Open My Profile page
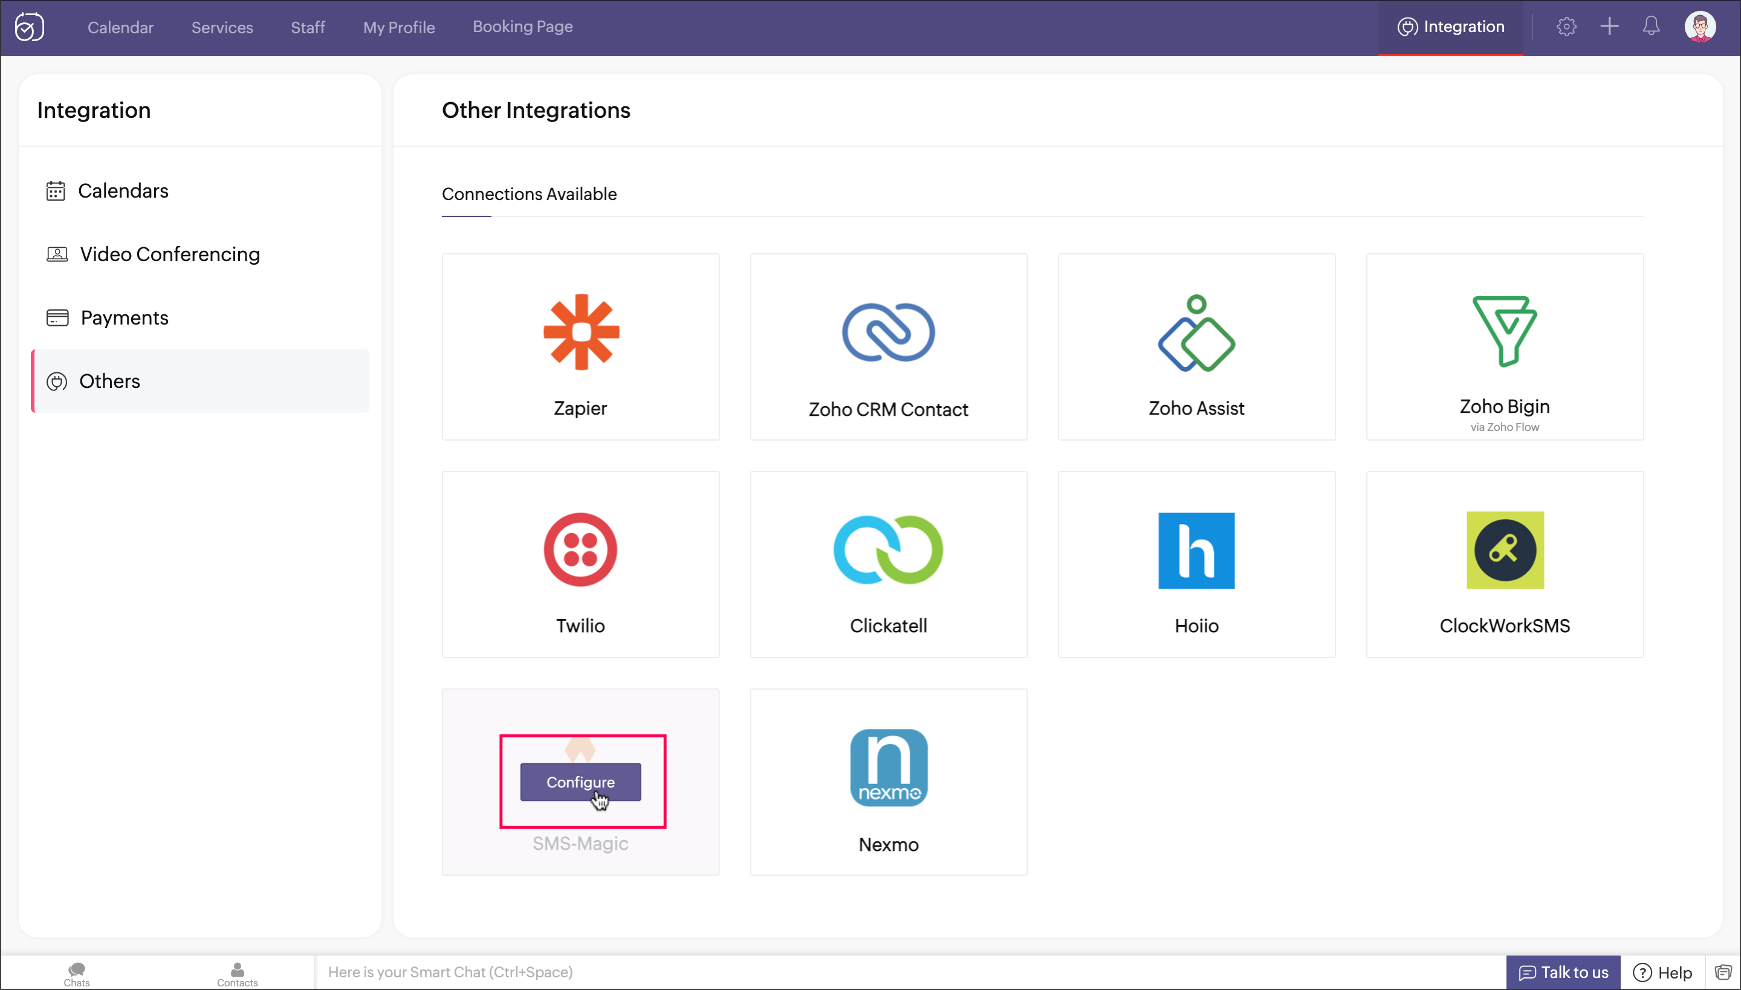 (398, 27)
